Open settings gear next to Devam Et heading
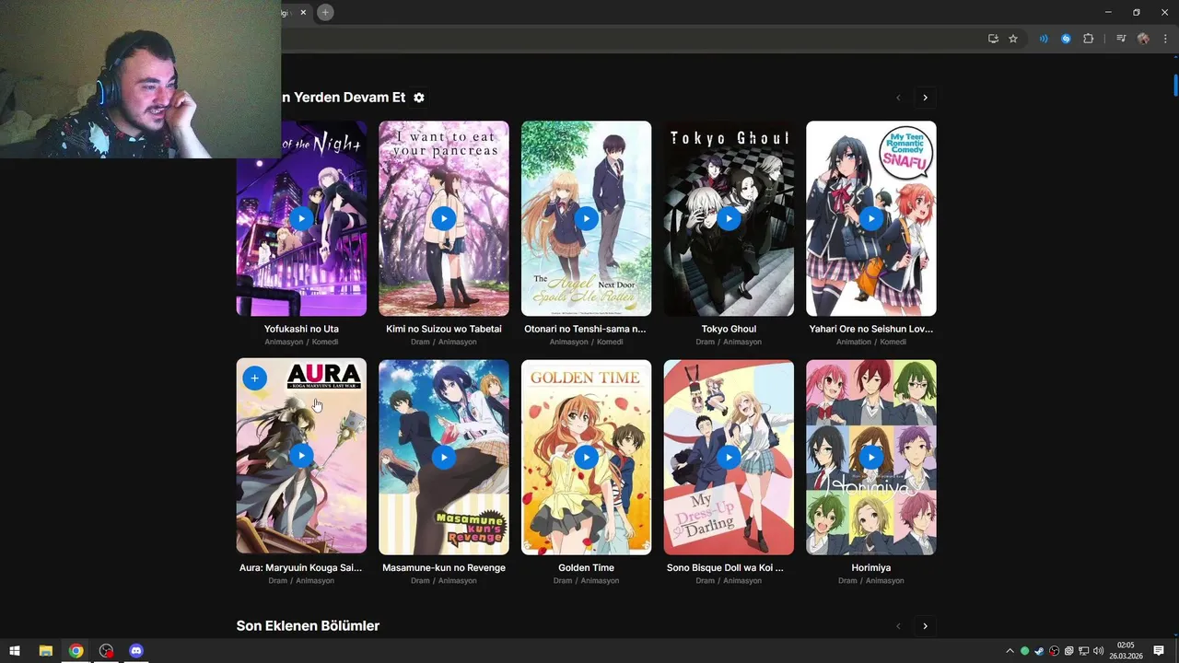This screenshot has width=1179, height=663. 419,98
